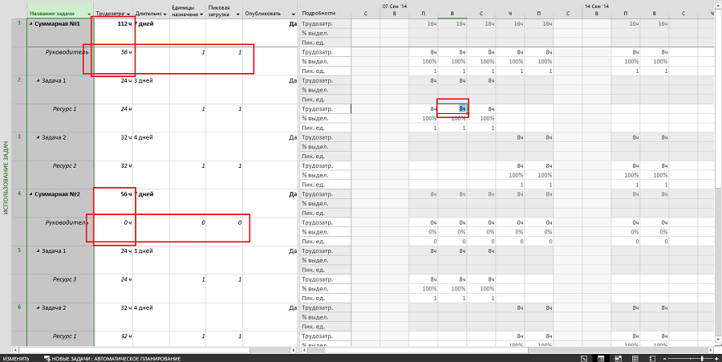Select row header number 2
722x362 pixels.
pyautogui.click(x=19, y=89)
